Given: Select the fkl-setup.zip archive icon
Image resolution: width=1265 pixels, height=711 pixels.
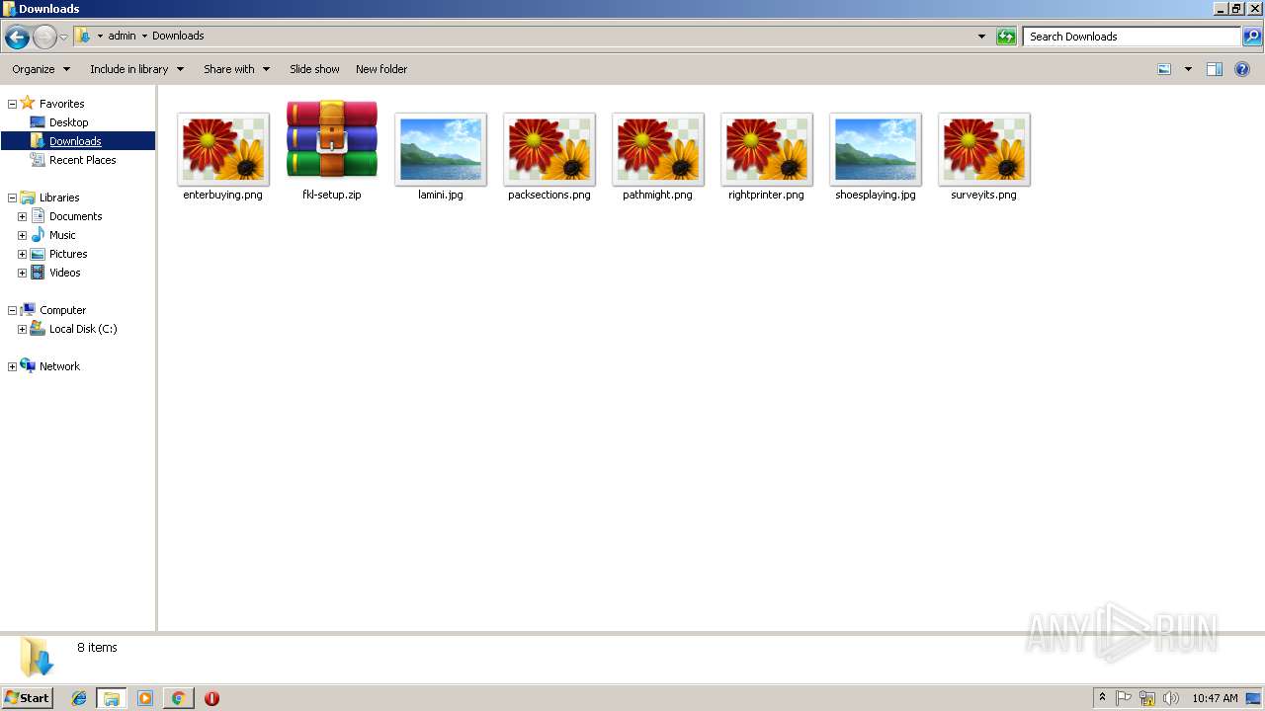Looking at the screenshot, I should coord(332,139).
